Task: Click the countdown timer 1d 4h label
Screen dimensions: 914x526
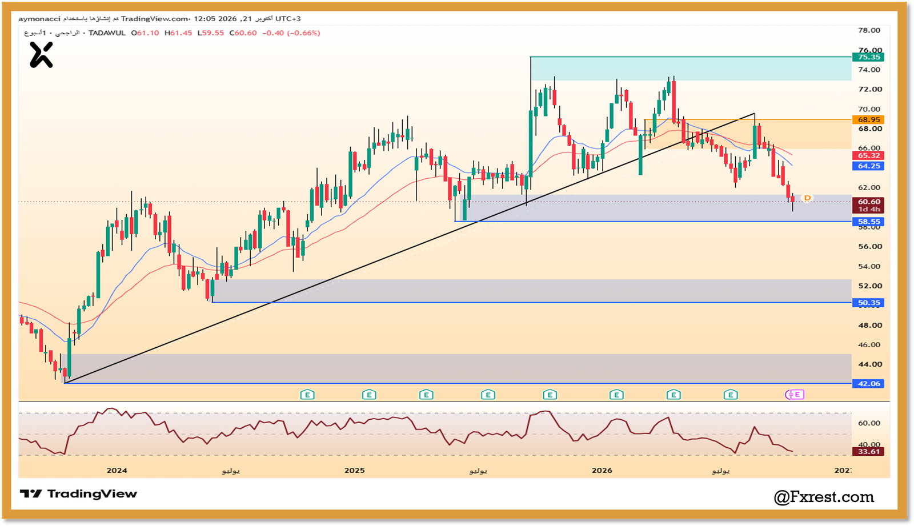Action: [x=868, y=210]
